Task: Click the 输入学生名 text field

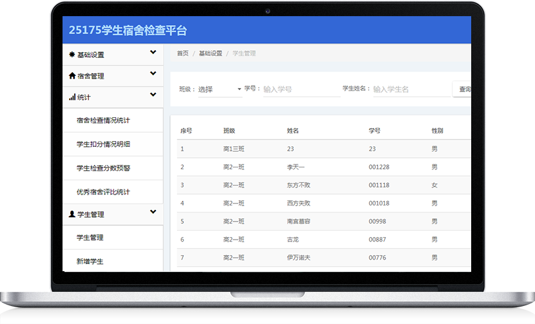Action: coord(411,90)
